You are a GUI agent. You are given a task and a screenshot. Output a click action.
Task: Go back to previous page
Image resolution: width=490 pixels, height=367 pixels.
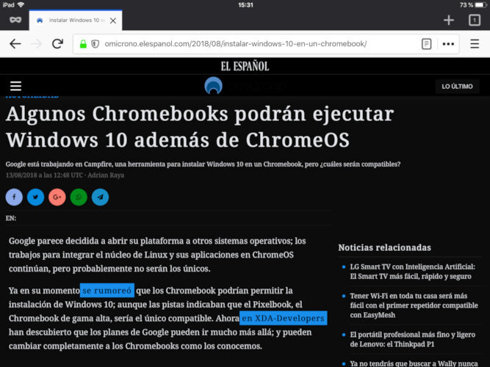(15, 44)
